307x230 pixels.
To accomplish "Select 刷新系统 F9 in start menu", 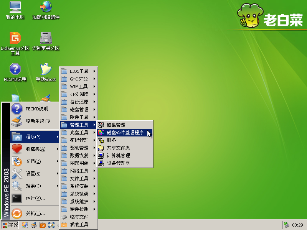I will (x=35, y=121).
